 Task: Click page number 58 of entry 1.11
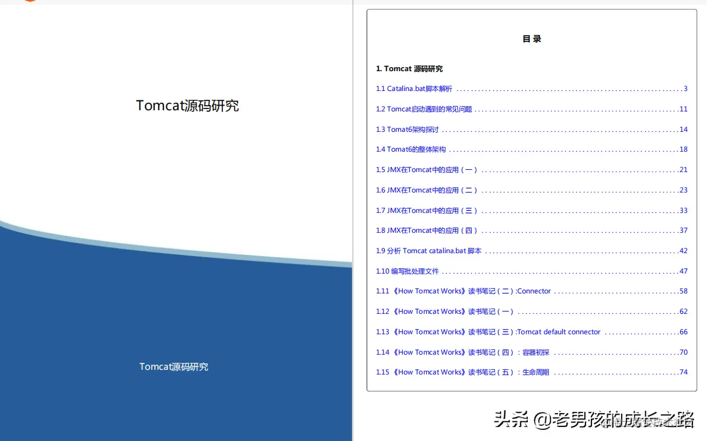[684, 291]
